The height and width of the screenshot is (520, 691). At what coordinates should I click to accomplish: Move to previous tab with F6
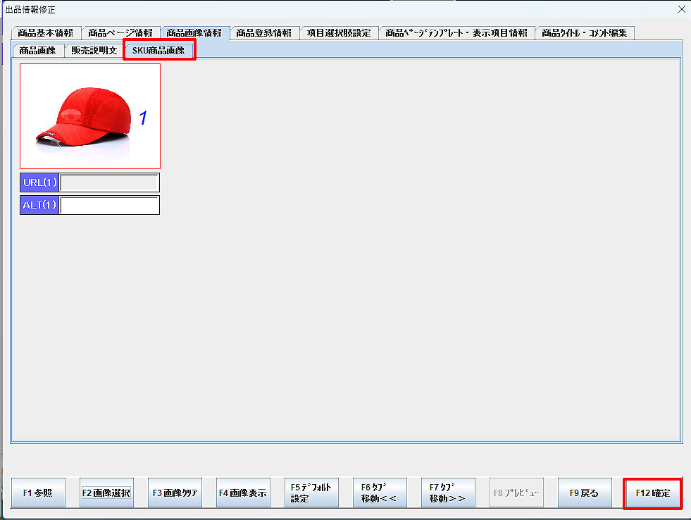click(x=380, y=493)
